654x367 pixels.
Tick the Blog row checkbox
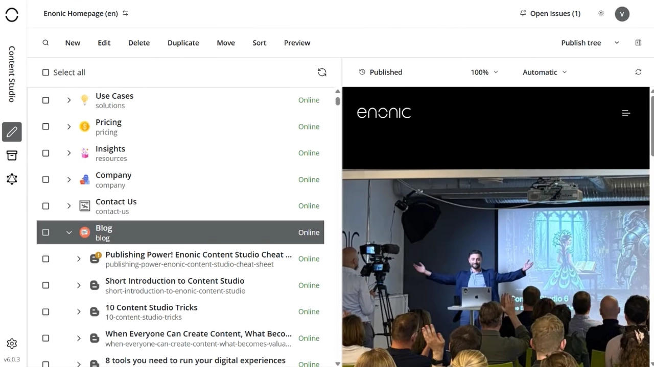click(45, 232)
